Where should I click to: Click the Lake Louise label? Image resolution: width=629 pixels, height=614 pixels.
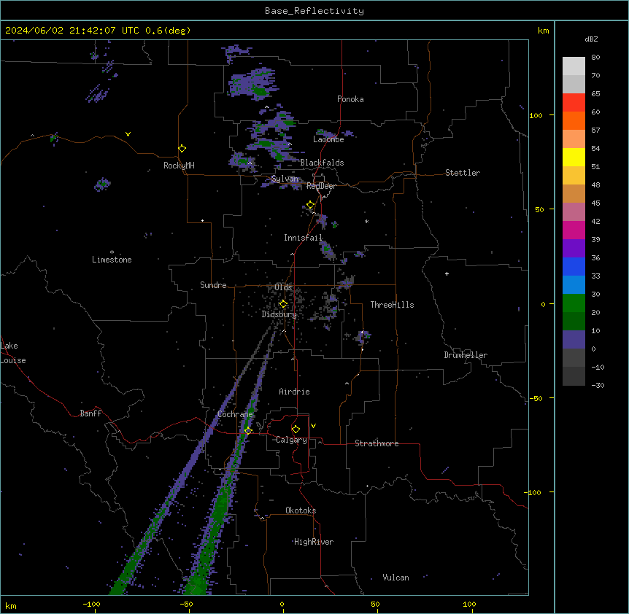[13, 353]
